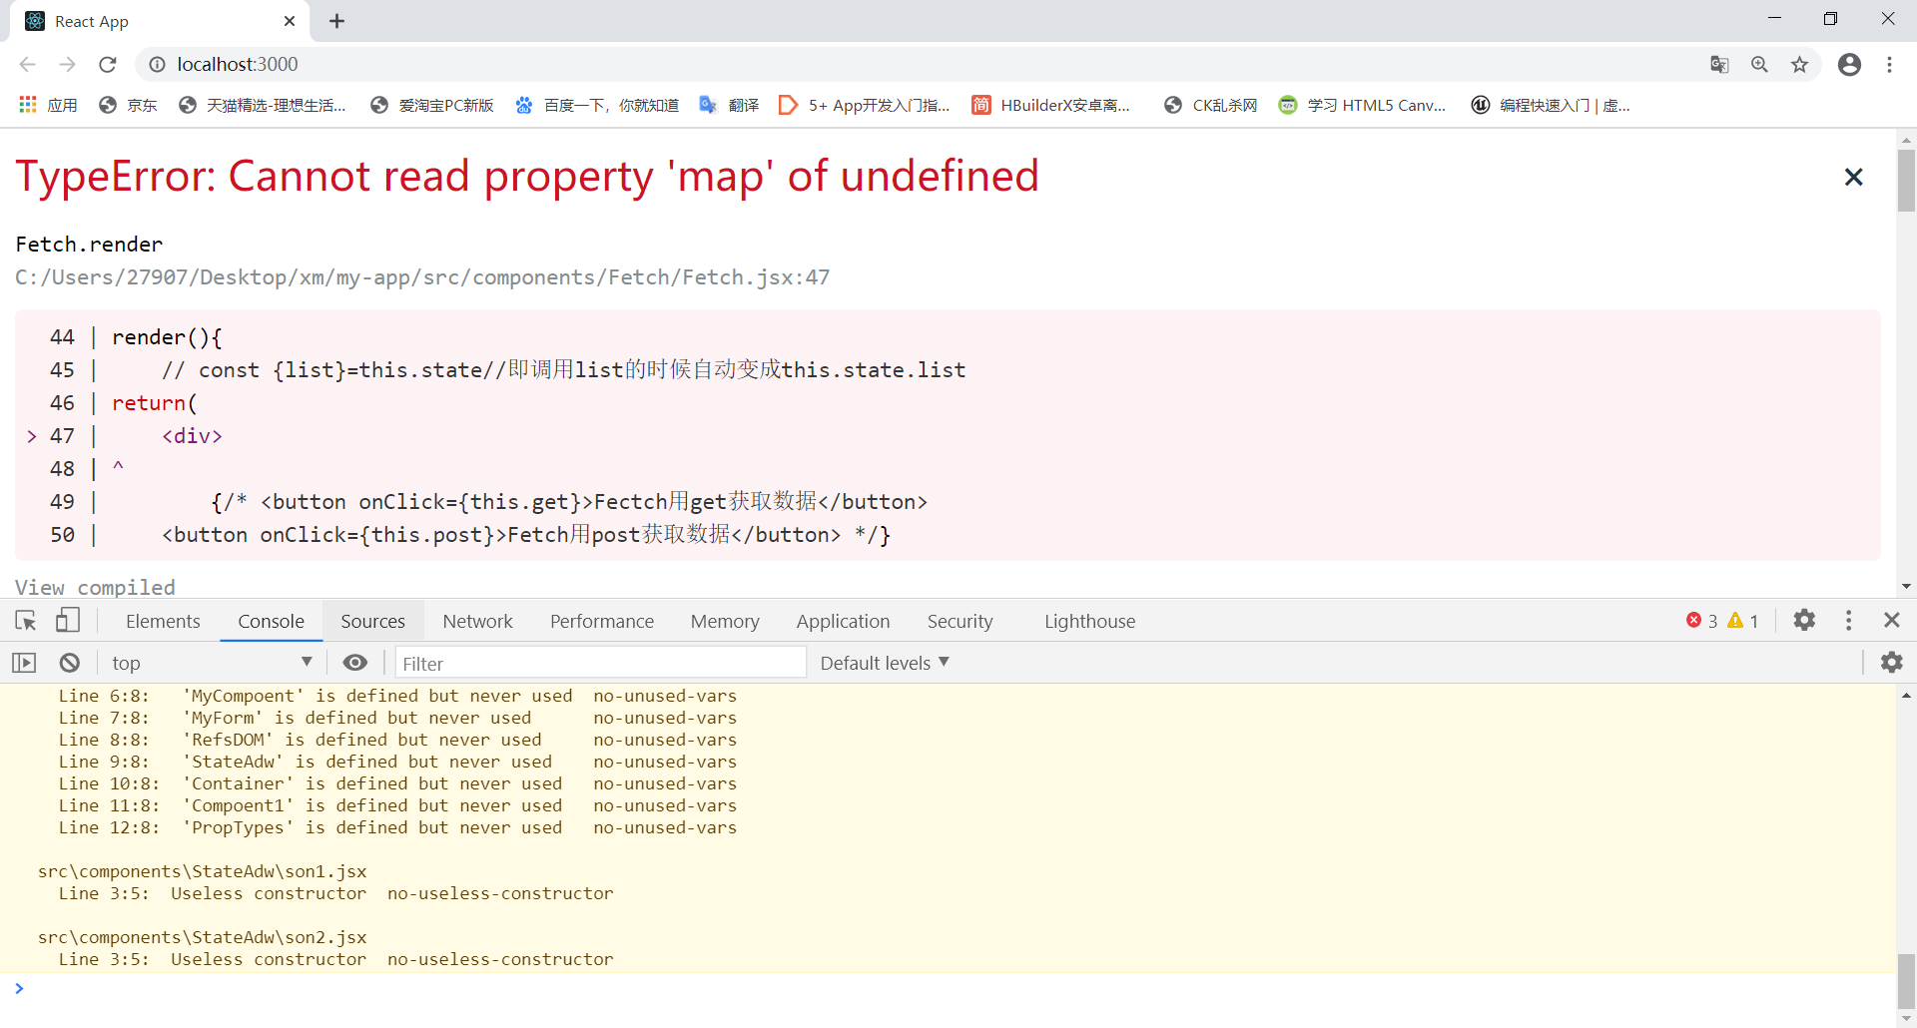Switch to the Sources tab
Screen dimensions: 1917x1028
(x=372, y=621)
